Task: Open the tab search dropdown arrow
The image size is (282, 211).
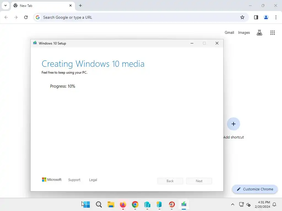Action: click(6, 5)
